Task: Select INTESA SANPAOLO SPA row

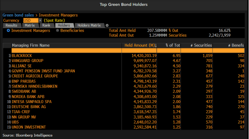Action: [124, 102]
